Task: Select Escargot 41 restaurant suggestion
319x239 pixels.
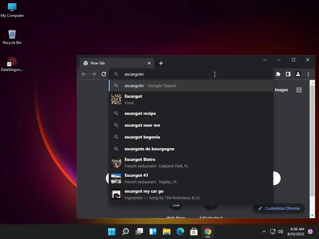Action: [191, 178]
